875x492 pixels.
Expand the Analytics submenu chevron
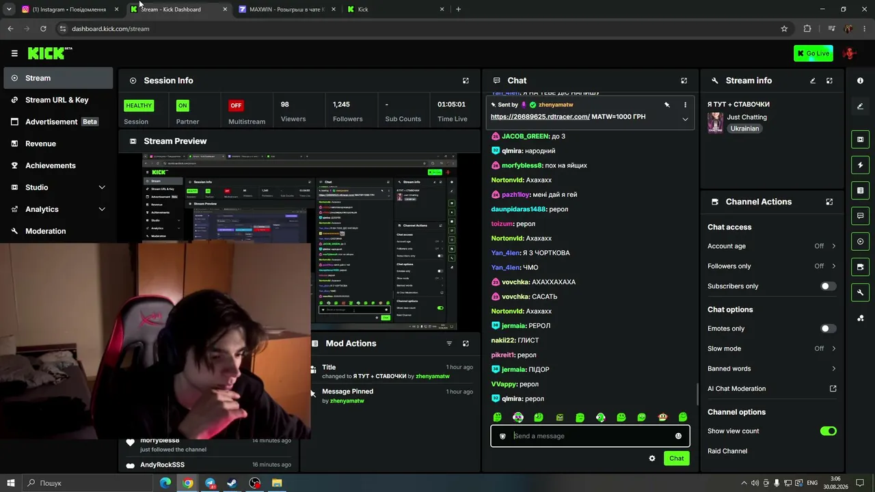tap(102, 209)
